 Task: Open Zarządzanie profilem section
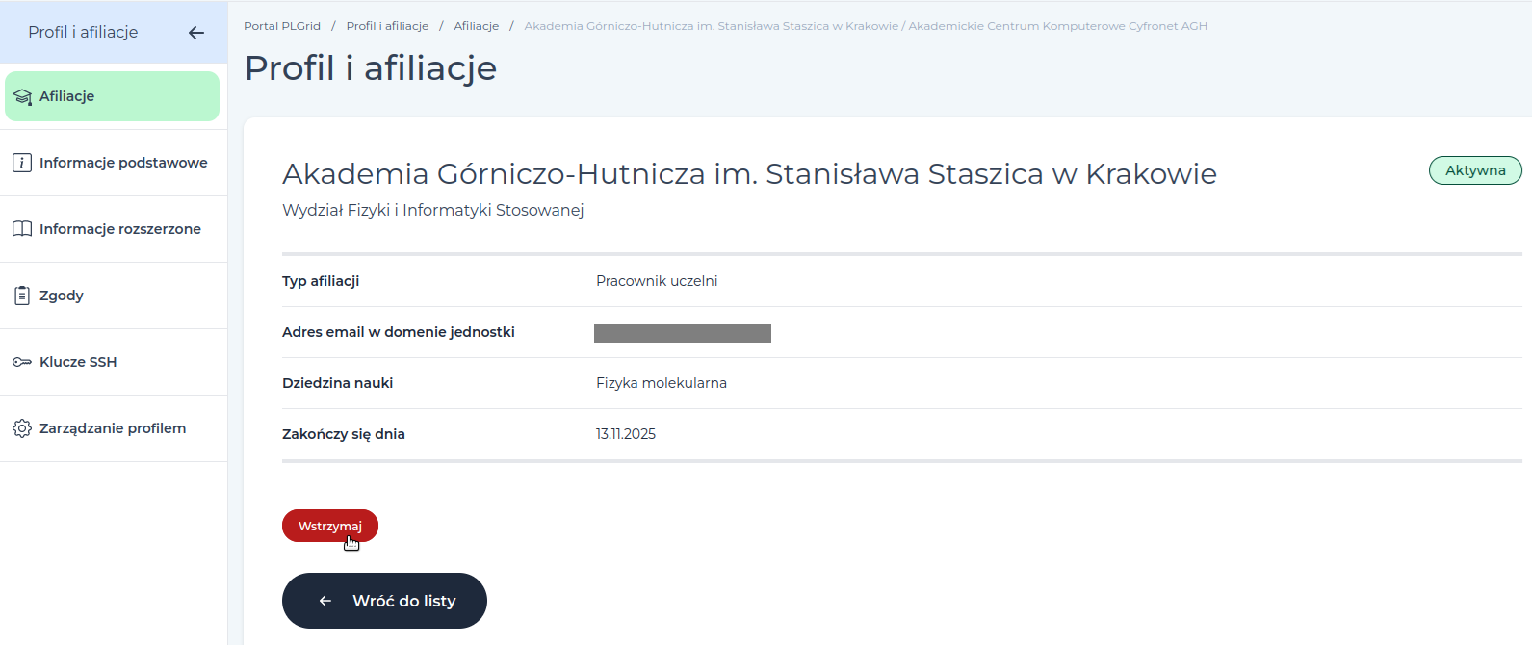coord(114,428)
